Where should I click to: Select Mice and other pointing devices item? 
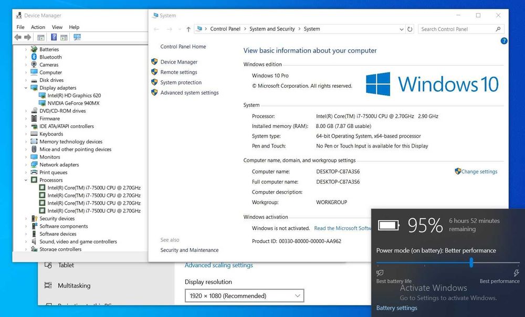(x=75, y=149)
